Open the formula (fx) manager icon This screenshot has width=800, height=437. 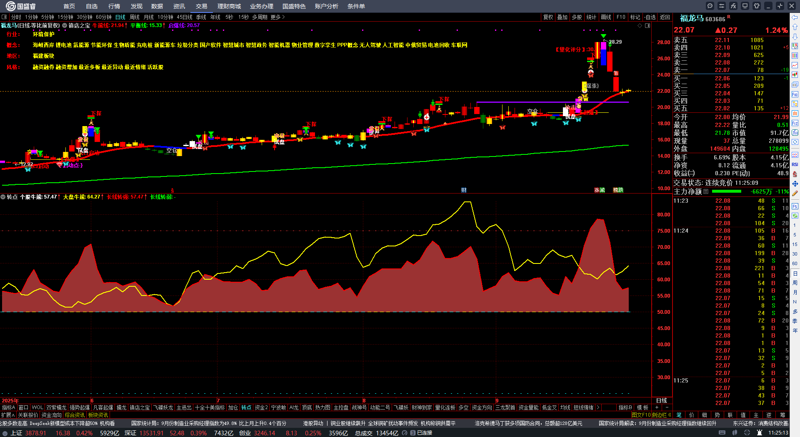pyautogui.click(x=733, y=6)
